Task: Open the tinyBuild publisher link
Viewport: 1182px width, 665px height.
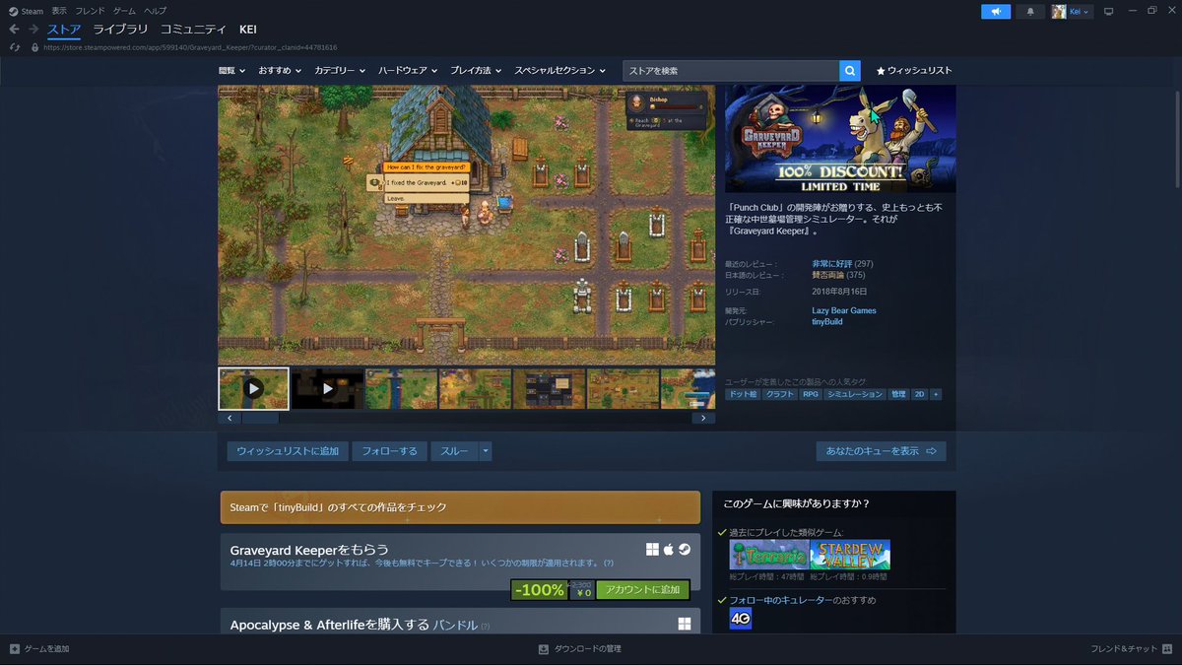Action: click(827, 322)
